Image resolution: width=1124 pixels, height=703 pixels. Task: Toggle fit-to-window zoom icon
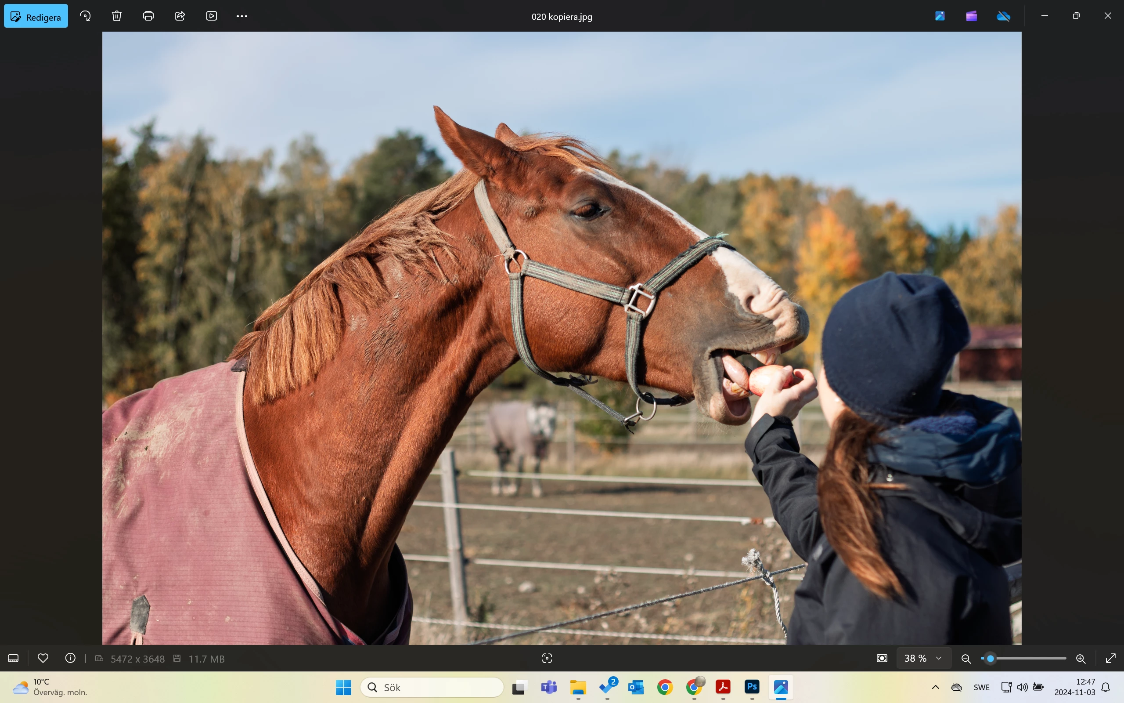[x=882, y=658]
